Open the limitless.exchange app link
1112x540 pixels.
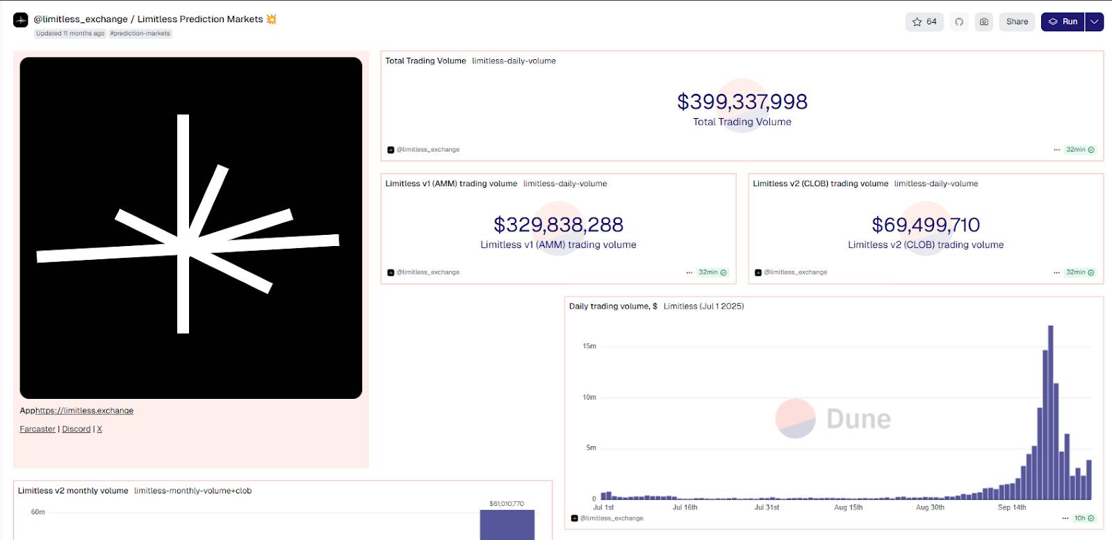(84, 411)
